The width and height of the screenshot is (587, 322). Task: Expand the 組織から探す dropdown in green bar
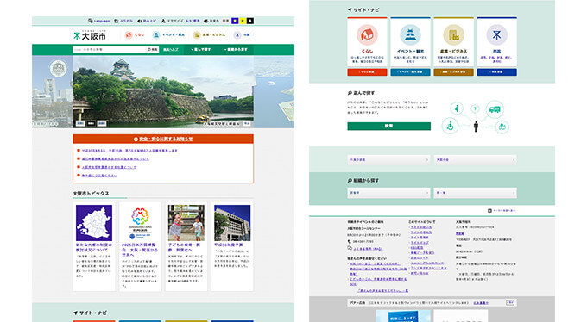point(236,49)
